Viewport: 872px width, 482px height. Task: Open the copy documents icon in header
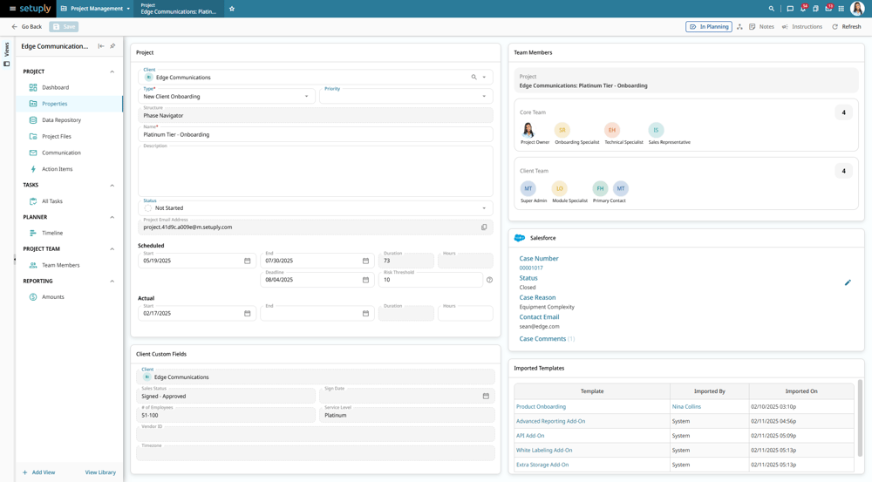(815, 9)
